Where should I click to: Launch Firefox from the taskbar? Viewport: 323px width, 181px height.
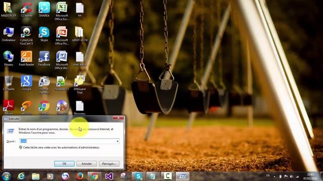pos(80,176)
